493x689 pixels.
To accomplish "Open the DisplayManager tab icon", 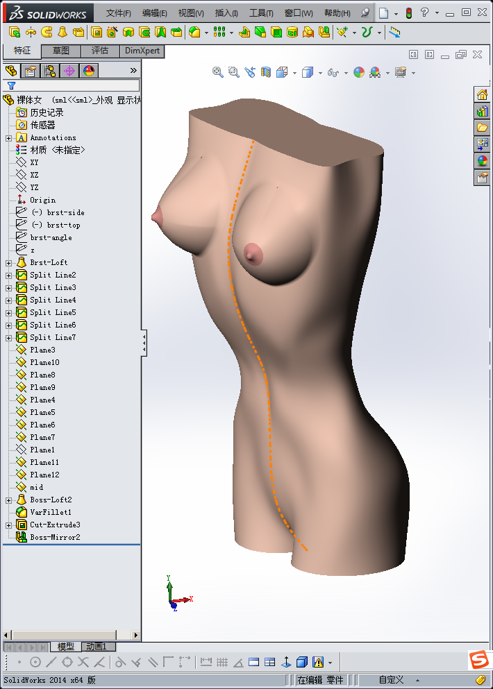I will pos(89,71).
